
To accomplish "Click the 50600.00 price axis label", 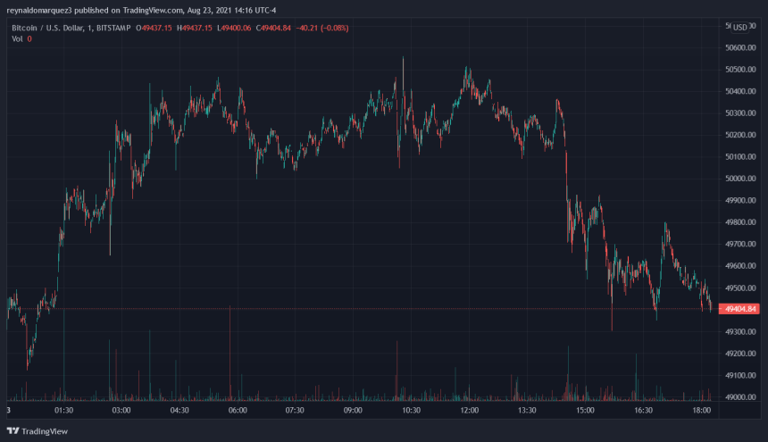I will pos(740,47).
